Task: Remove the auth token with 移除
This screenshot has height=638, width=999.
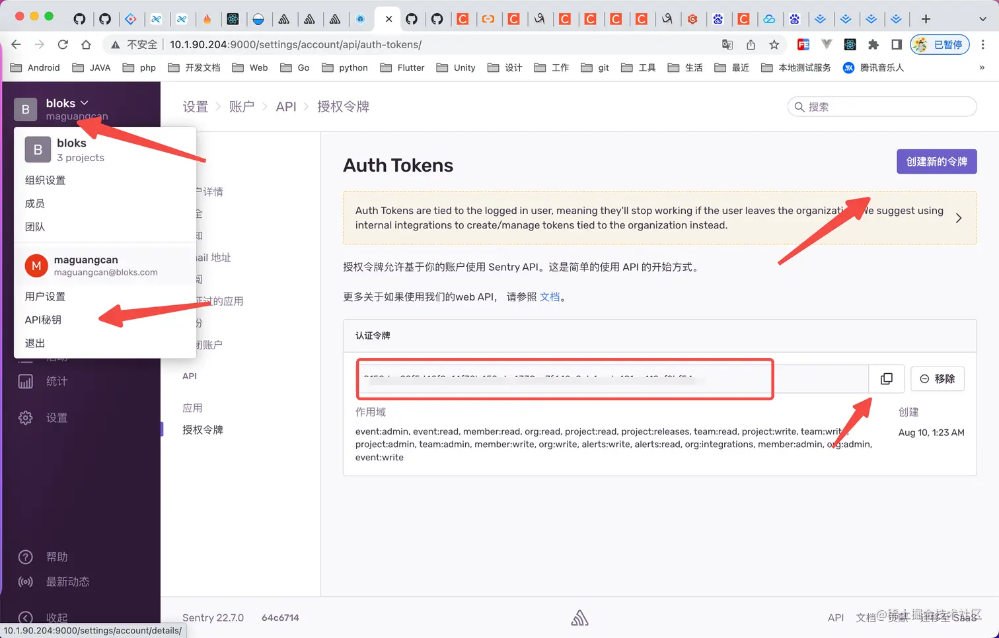Action: click(937, 378)
